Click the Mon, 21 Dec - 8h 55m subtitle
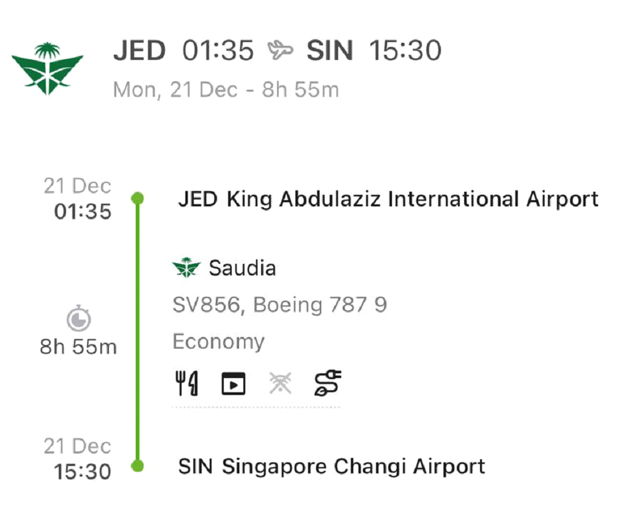The height and width of the screenshot is (505, 639). coord(226,90)
